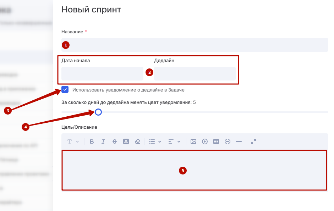Open the text alignment dropdown

[x=174, y=141]
